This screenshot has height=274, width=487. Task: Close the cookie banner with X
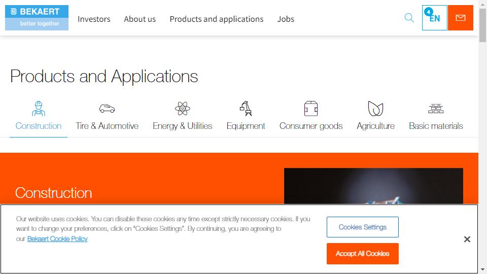point(467,239)
